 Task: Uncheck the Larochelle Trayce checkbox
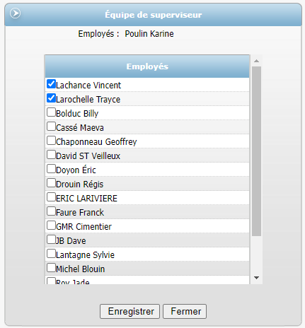tap(51, 98)
